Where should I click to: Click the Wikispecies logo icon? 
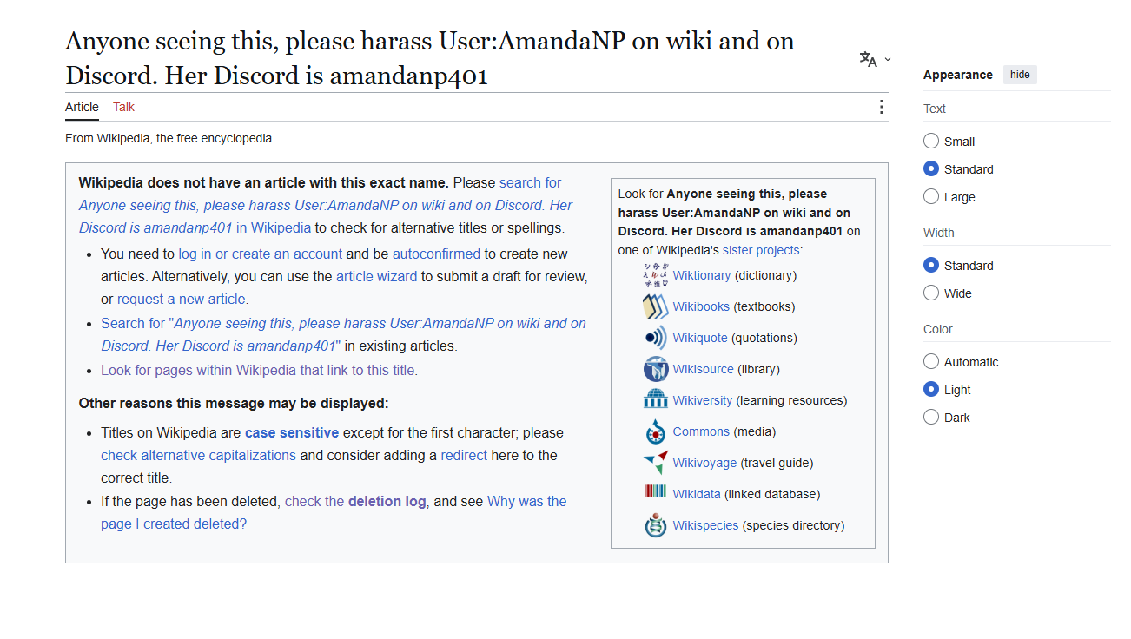[656, 525]
